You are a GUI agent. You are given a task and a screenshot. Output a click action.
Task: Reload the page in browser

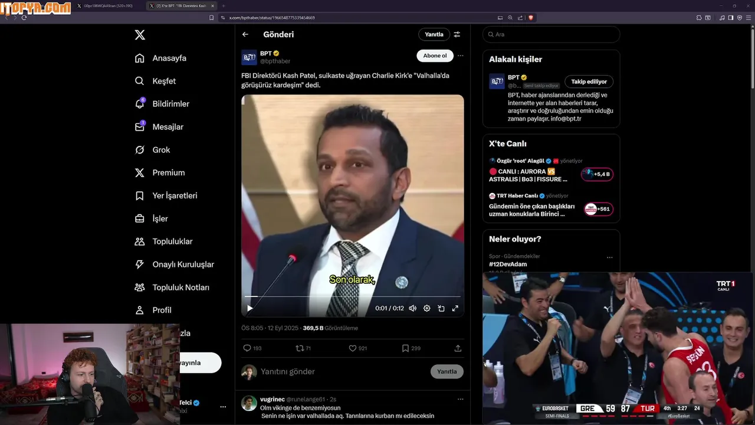coord(24,18)
